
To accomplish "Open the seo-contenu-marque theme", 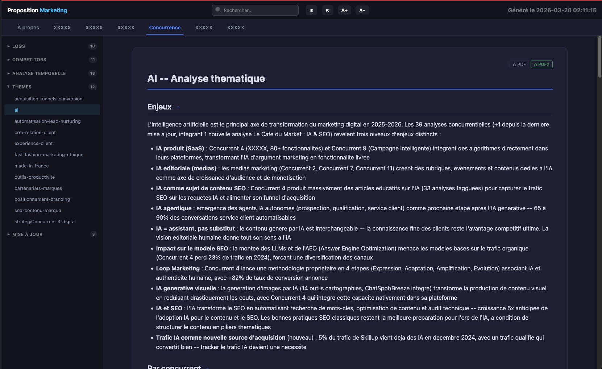I will 38,211.
